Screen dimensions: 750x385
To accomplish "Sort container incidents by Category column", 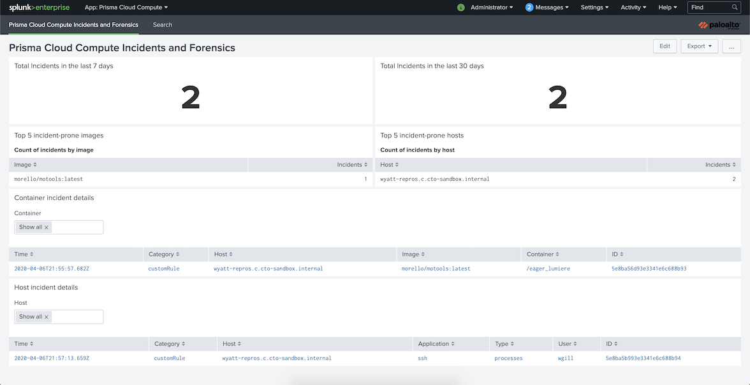I will pos(164,255).
